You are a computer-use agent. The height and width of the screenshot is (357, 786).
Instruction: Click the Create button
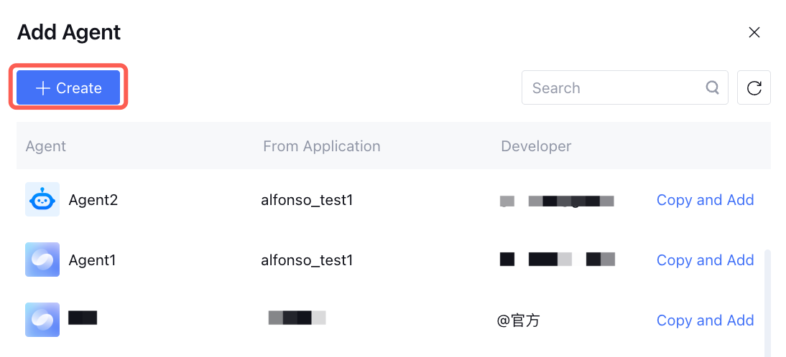click(x=68, y=88)
